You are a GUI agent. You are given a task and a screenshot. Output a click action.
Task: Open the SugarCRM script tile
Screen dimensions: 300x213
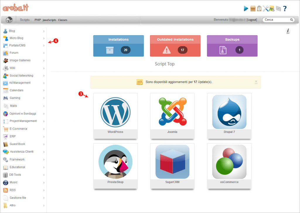tap(172, 166)
